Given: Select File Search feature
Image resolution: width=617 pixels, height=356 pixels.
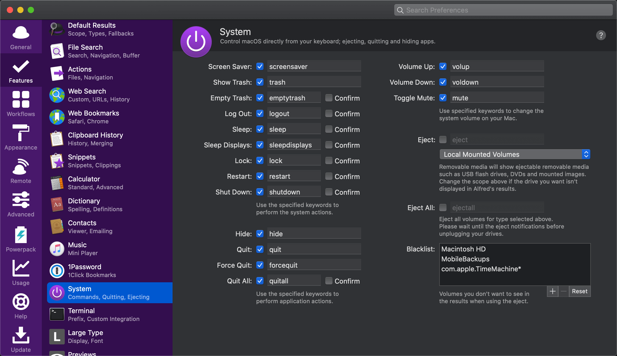Looking at the screenshot, I should (x=110, y=51).
